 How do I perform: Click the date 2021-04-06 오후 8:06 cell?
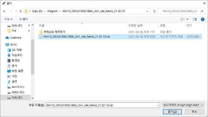[142, 36]
